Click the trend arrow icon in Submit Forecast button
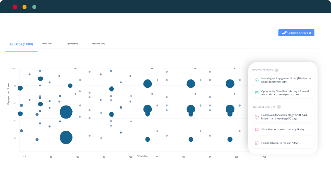Screen dimensions: 331x189 click(284, 33)
